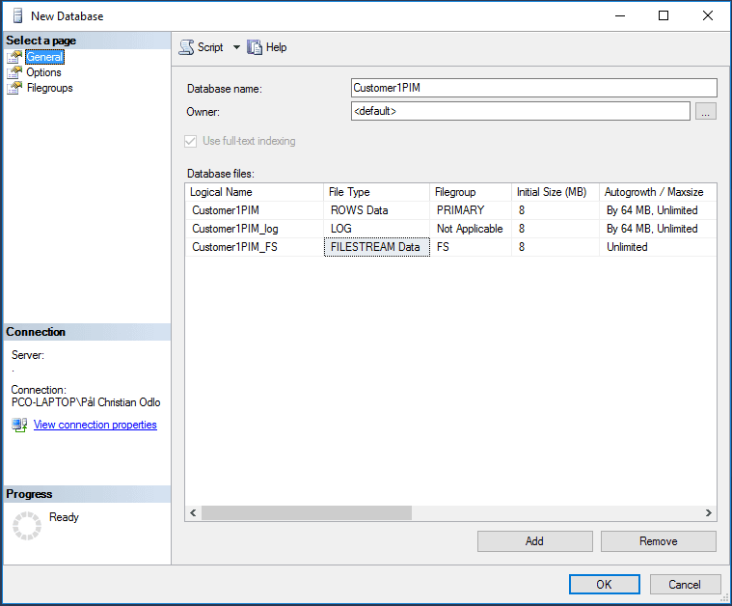Click the Not Applicable filegroup cell
This screenshot has width=732, height=606.
(471, 229)
